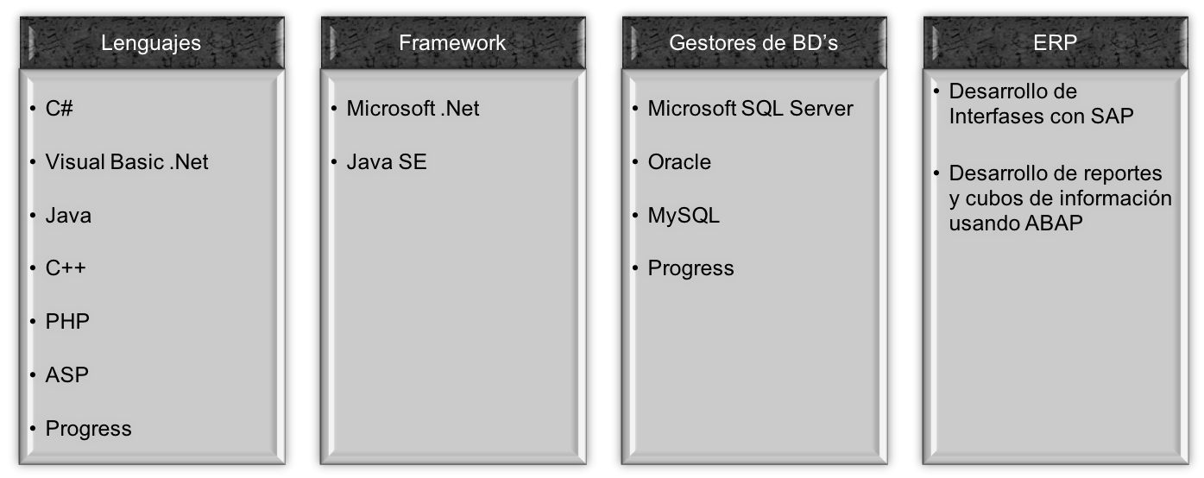Click the PHP list item
This screenshot has height=478, width=1204.
67,322
